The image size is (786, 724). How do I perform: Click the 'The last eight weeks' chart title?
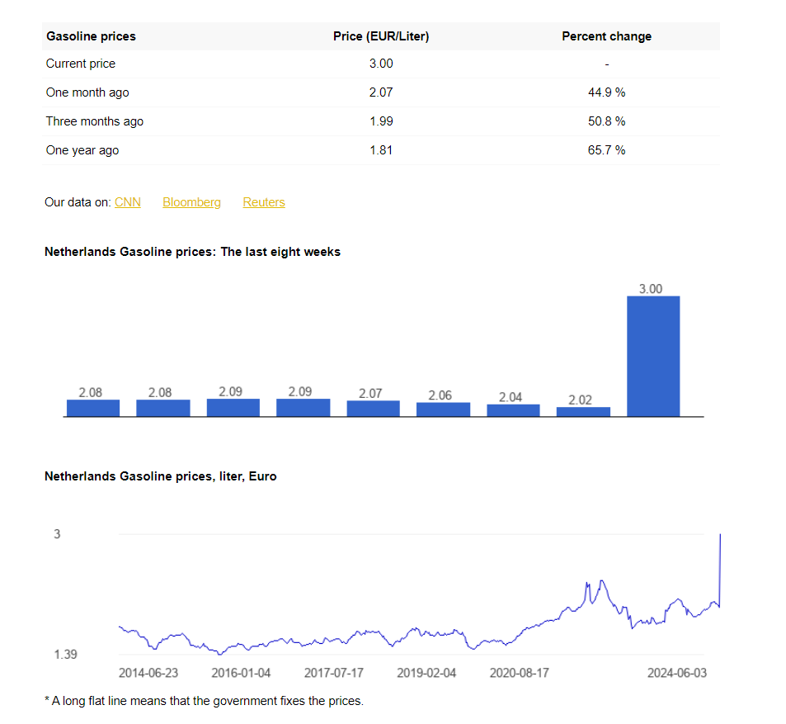click(x=192, y=252)
